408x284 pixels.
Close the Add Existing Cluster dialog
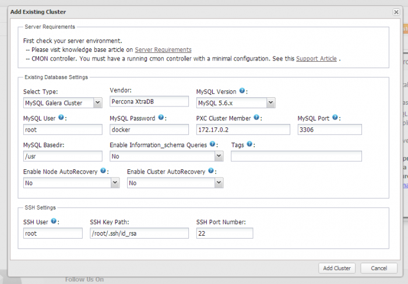396,12
